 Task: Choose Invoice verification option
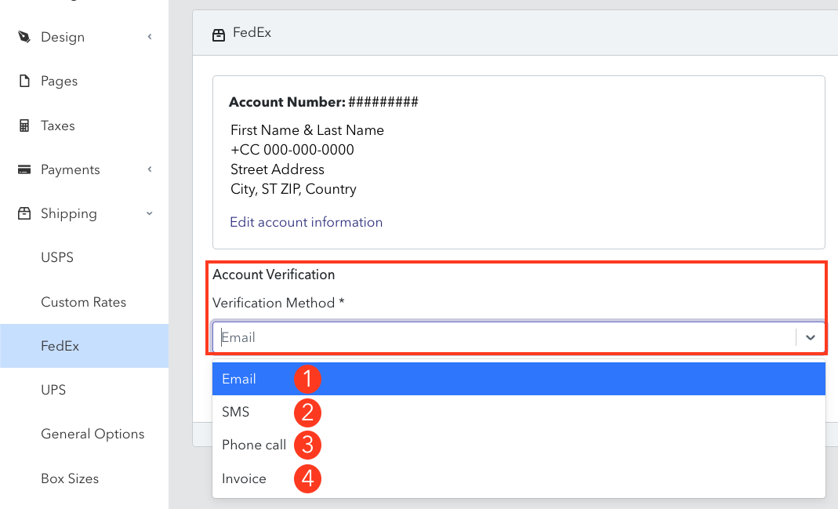pos(518,478)
